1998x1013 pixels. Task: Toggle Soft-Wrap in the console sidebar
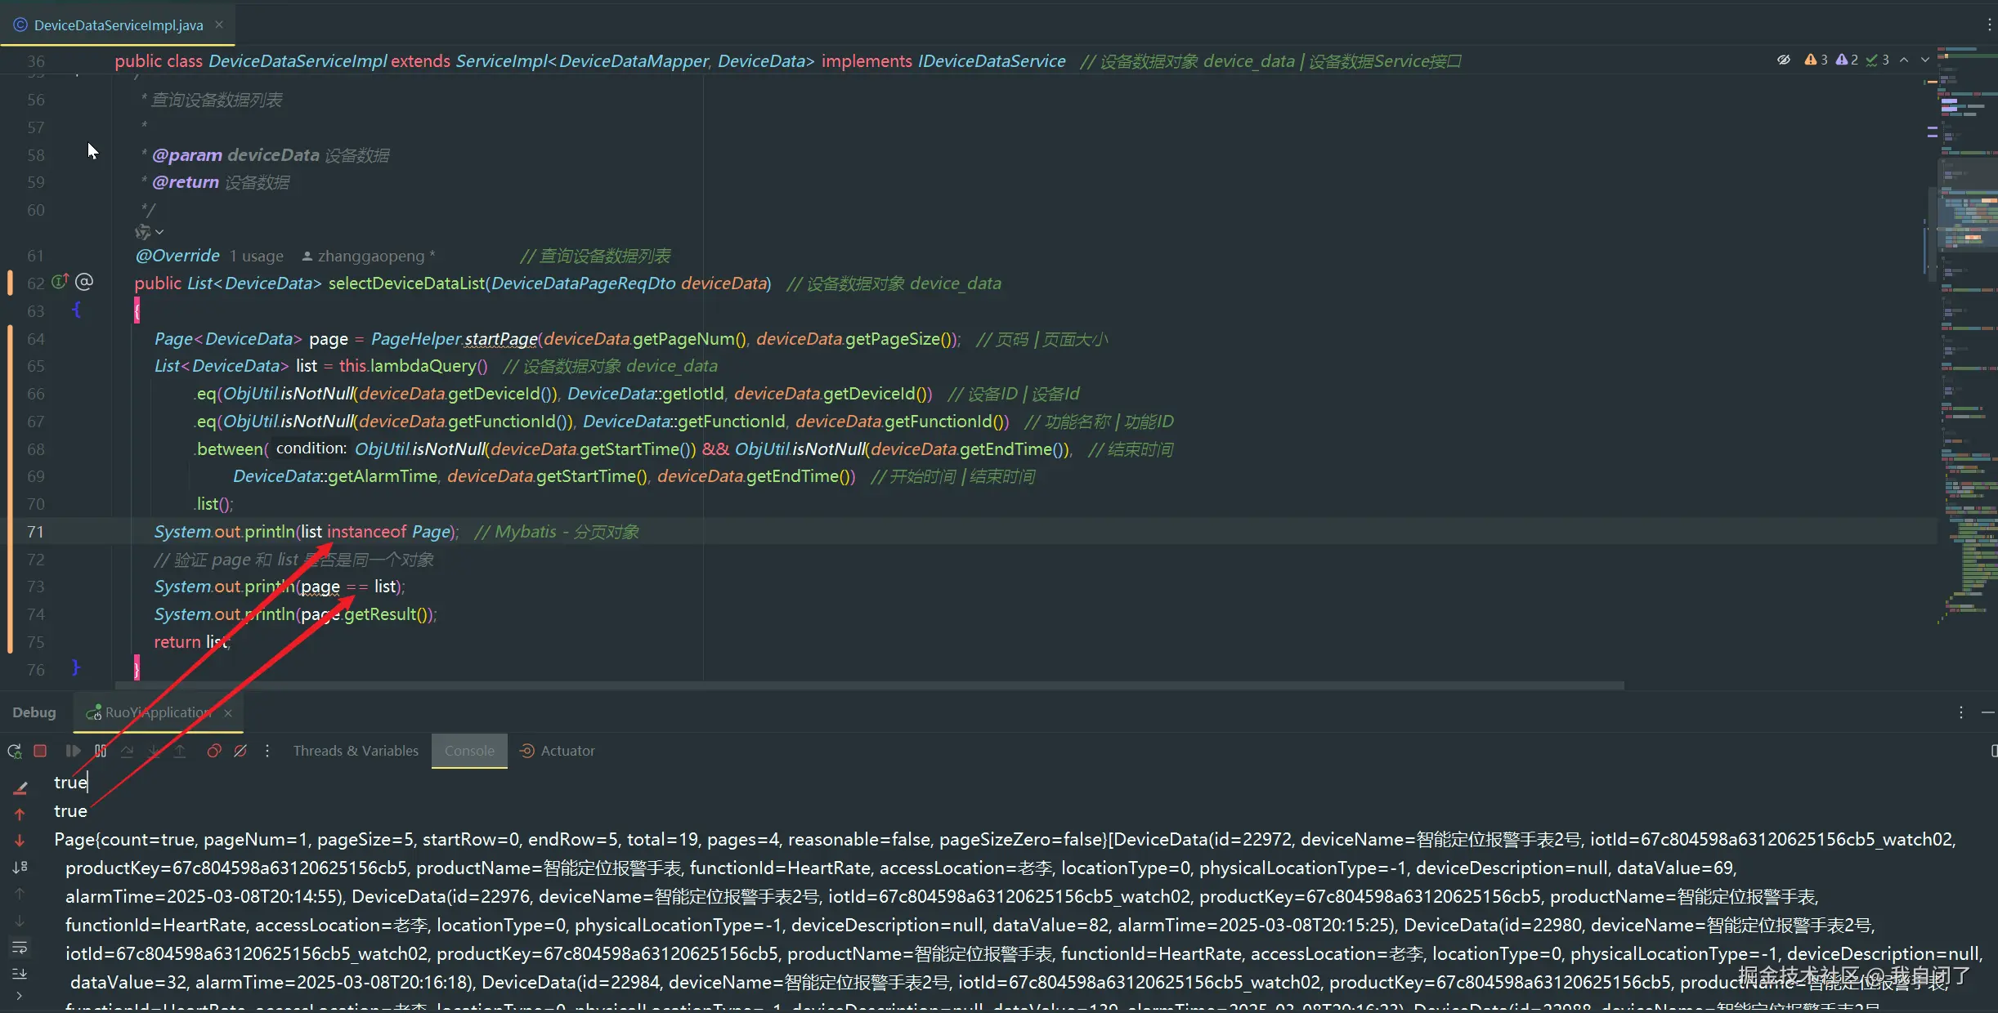[20, 948]
